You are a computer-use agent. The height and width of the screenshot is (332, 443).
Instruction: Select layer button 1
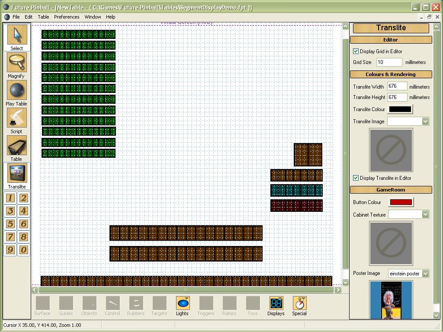point(10,198)
